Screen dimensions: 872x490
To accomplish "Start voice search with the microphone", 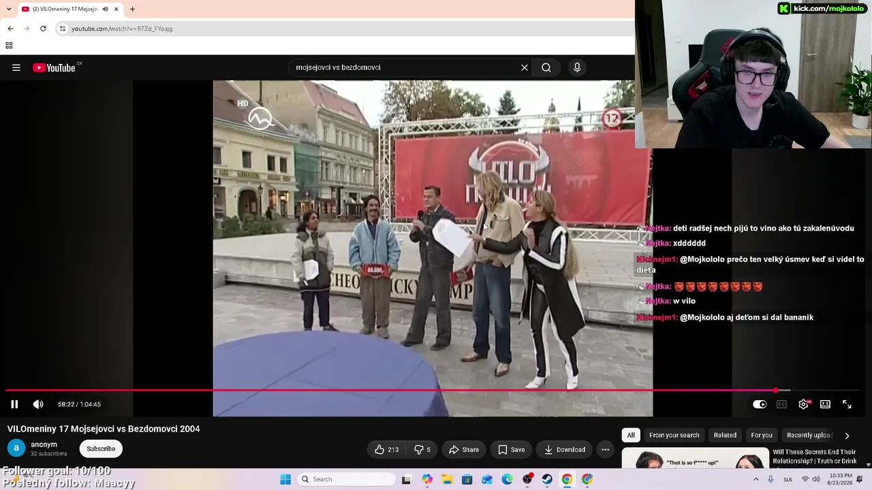I will point(577,67).
